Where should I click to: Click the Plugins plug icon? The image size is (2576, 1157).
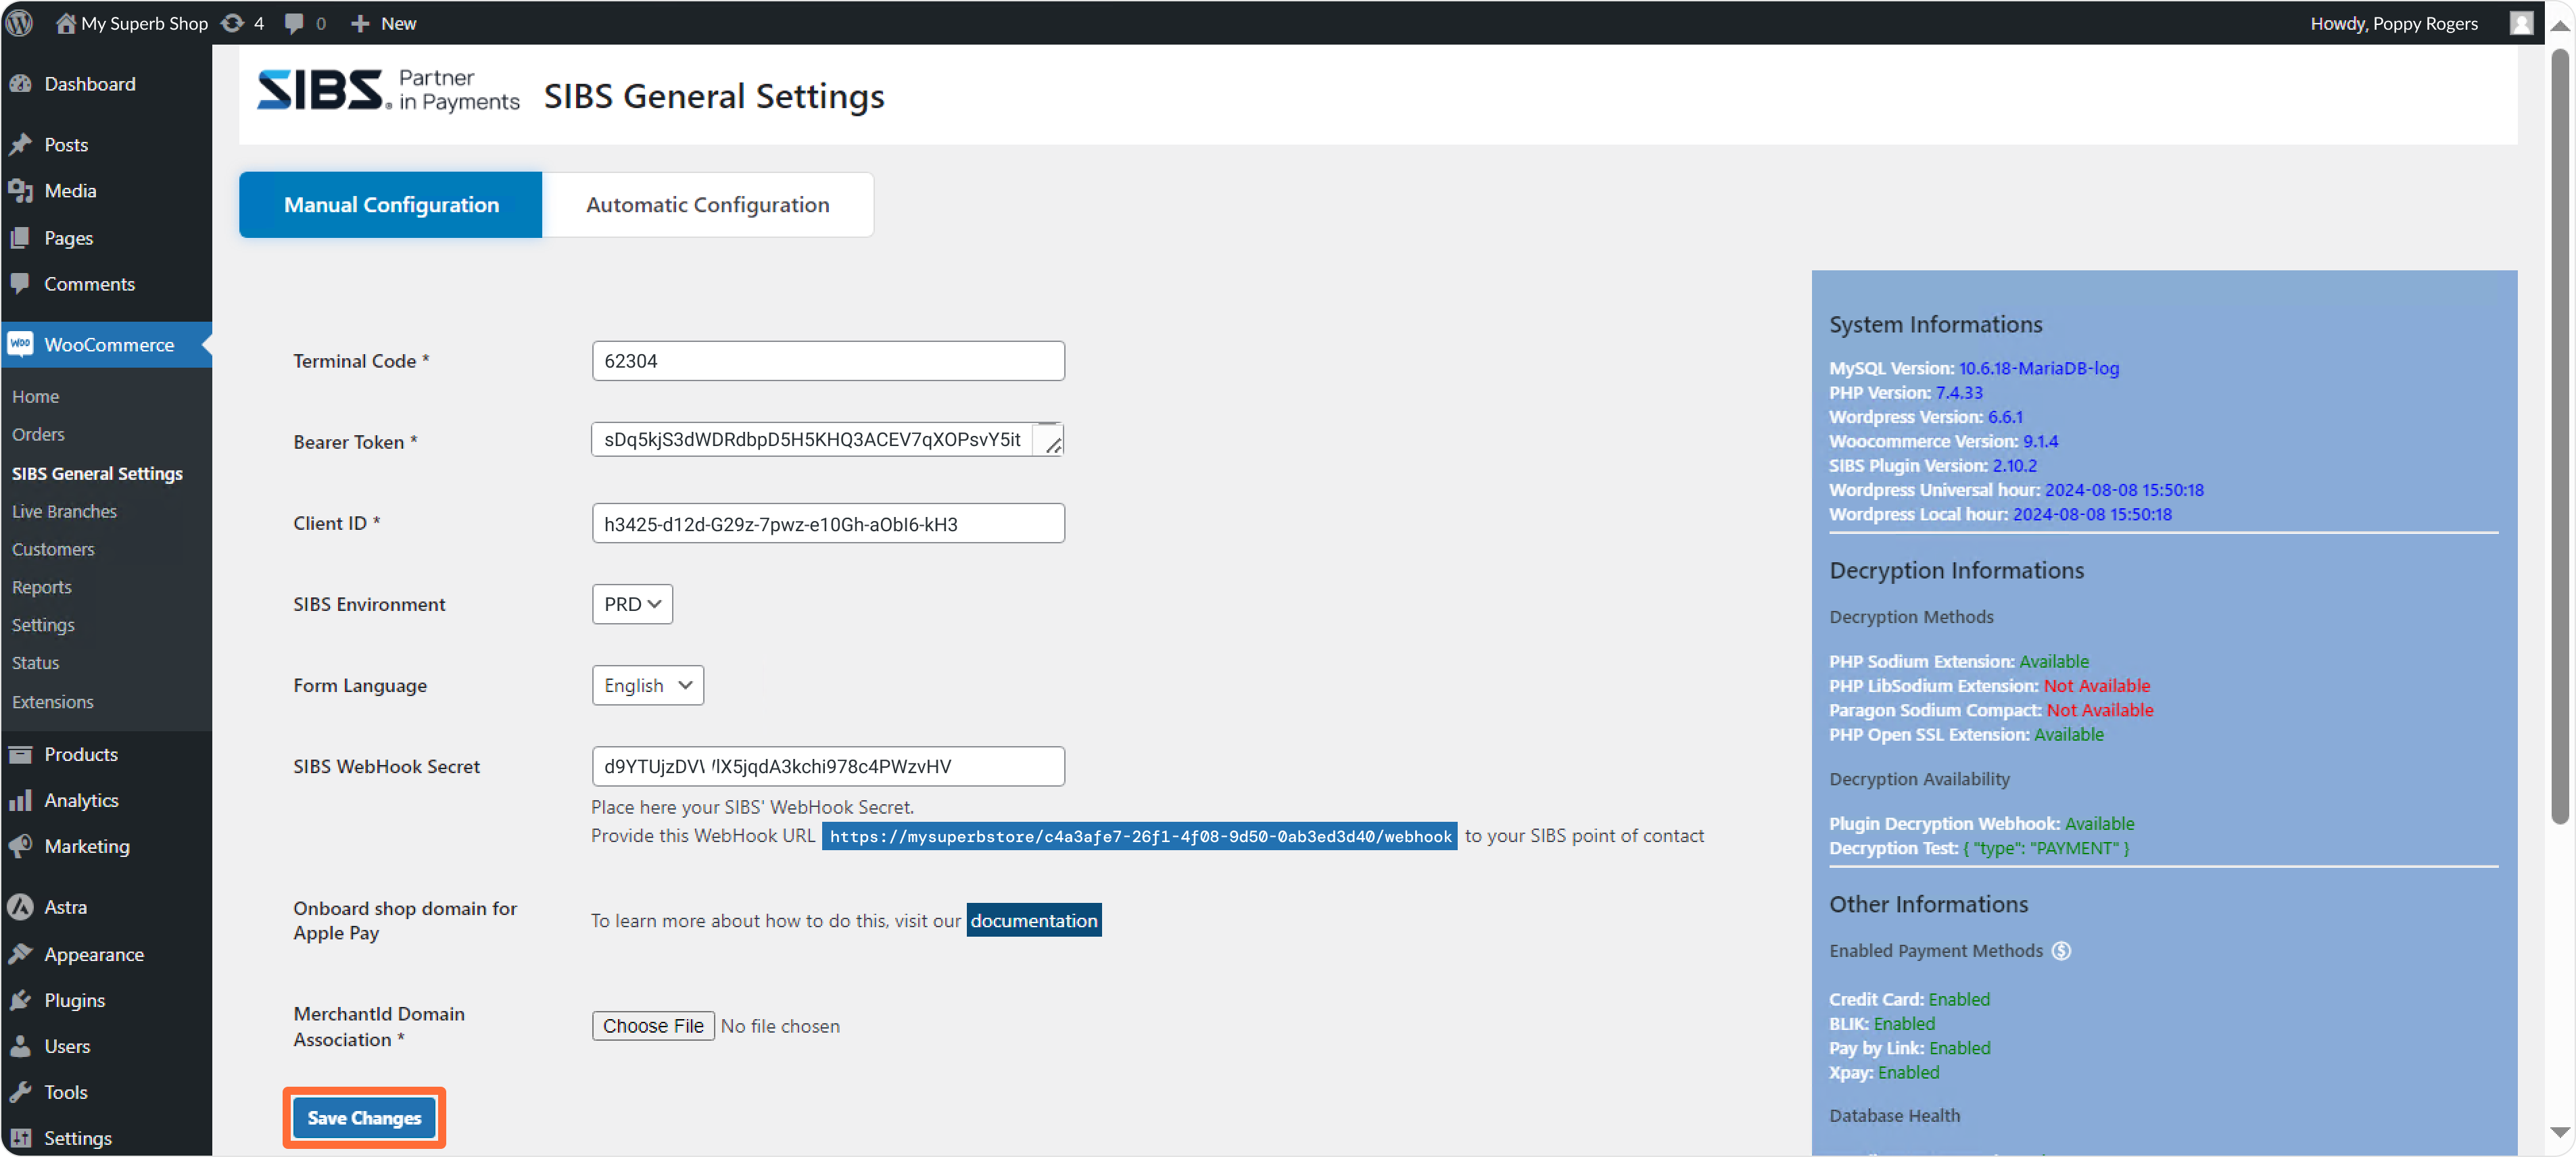coord(20,999)
